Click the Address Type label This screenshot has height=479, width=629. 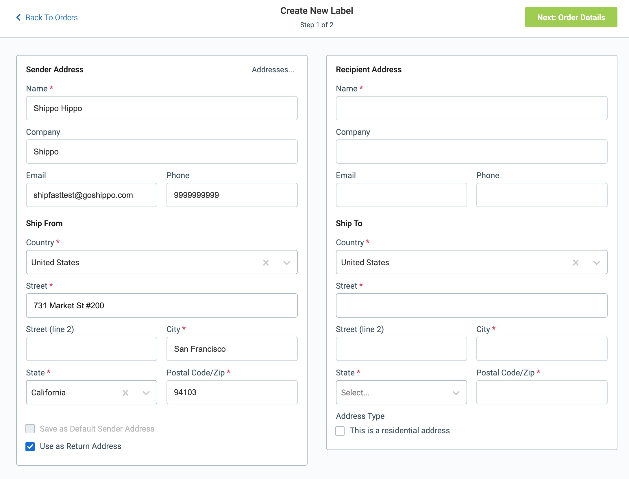point(360,416)
